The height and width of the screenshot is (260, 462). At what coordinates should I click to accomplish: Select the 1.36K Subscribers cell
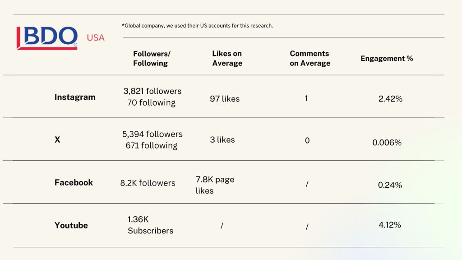click(x=150, y=225)
